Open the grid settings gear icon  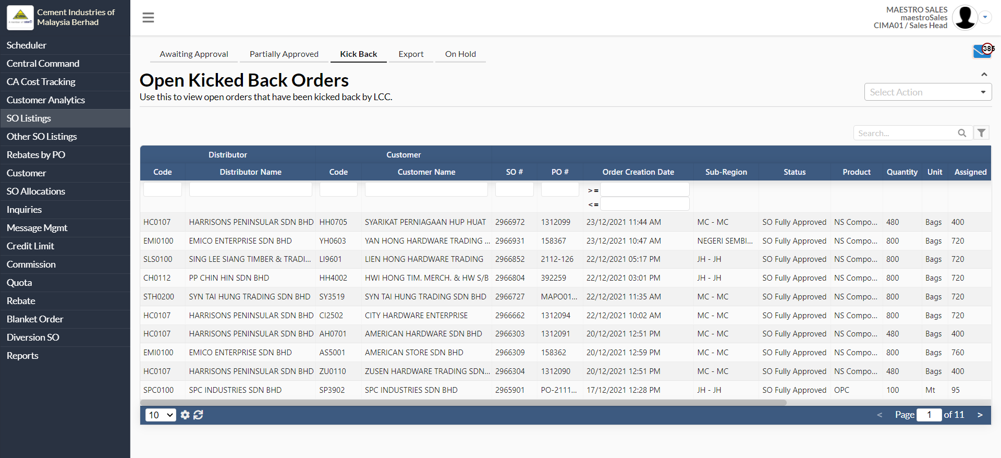[x=185, y=415]
